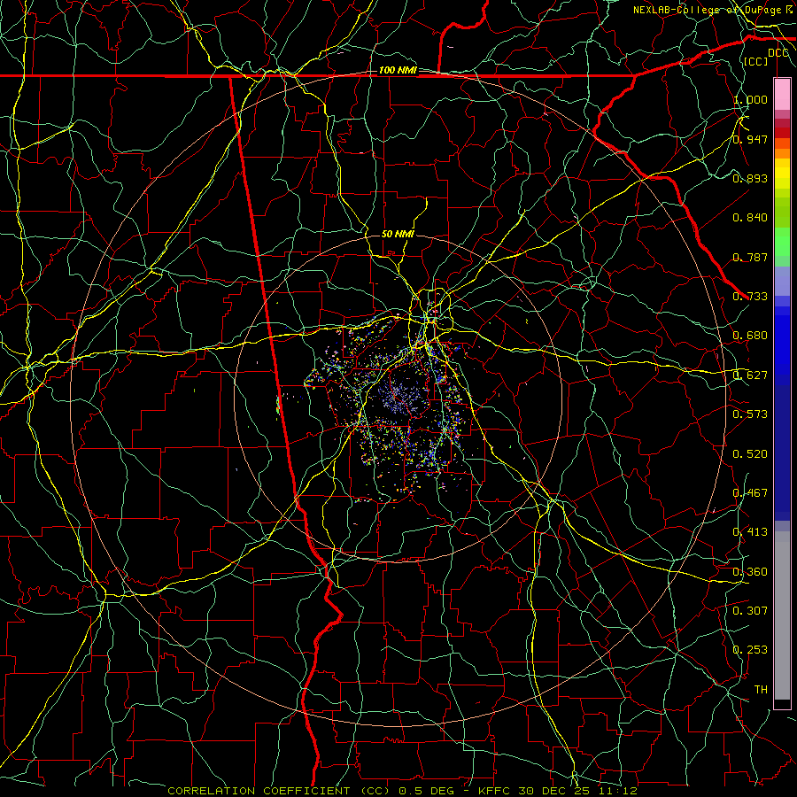This screenshot has height=797, width=797.
Task: Click the 100 NMI range ring label
Action: click(x=398, y=70)
